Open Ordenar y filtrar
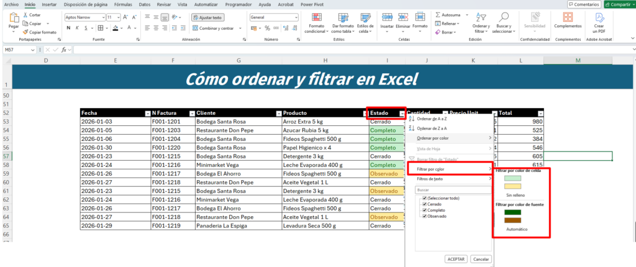The width and height of the screenshot is (636, 267). click(481, 23)
